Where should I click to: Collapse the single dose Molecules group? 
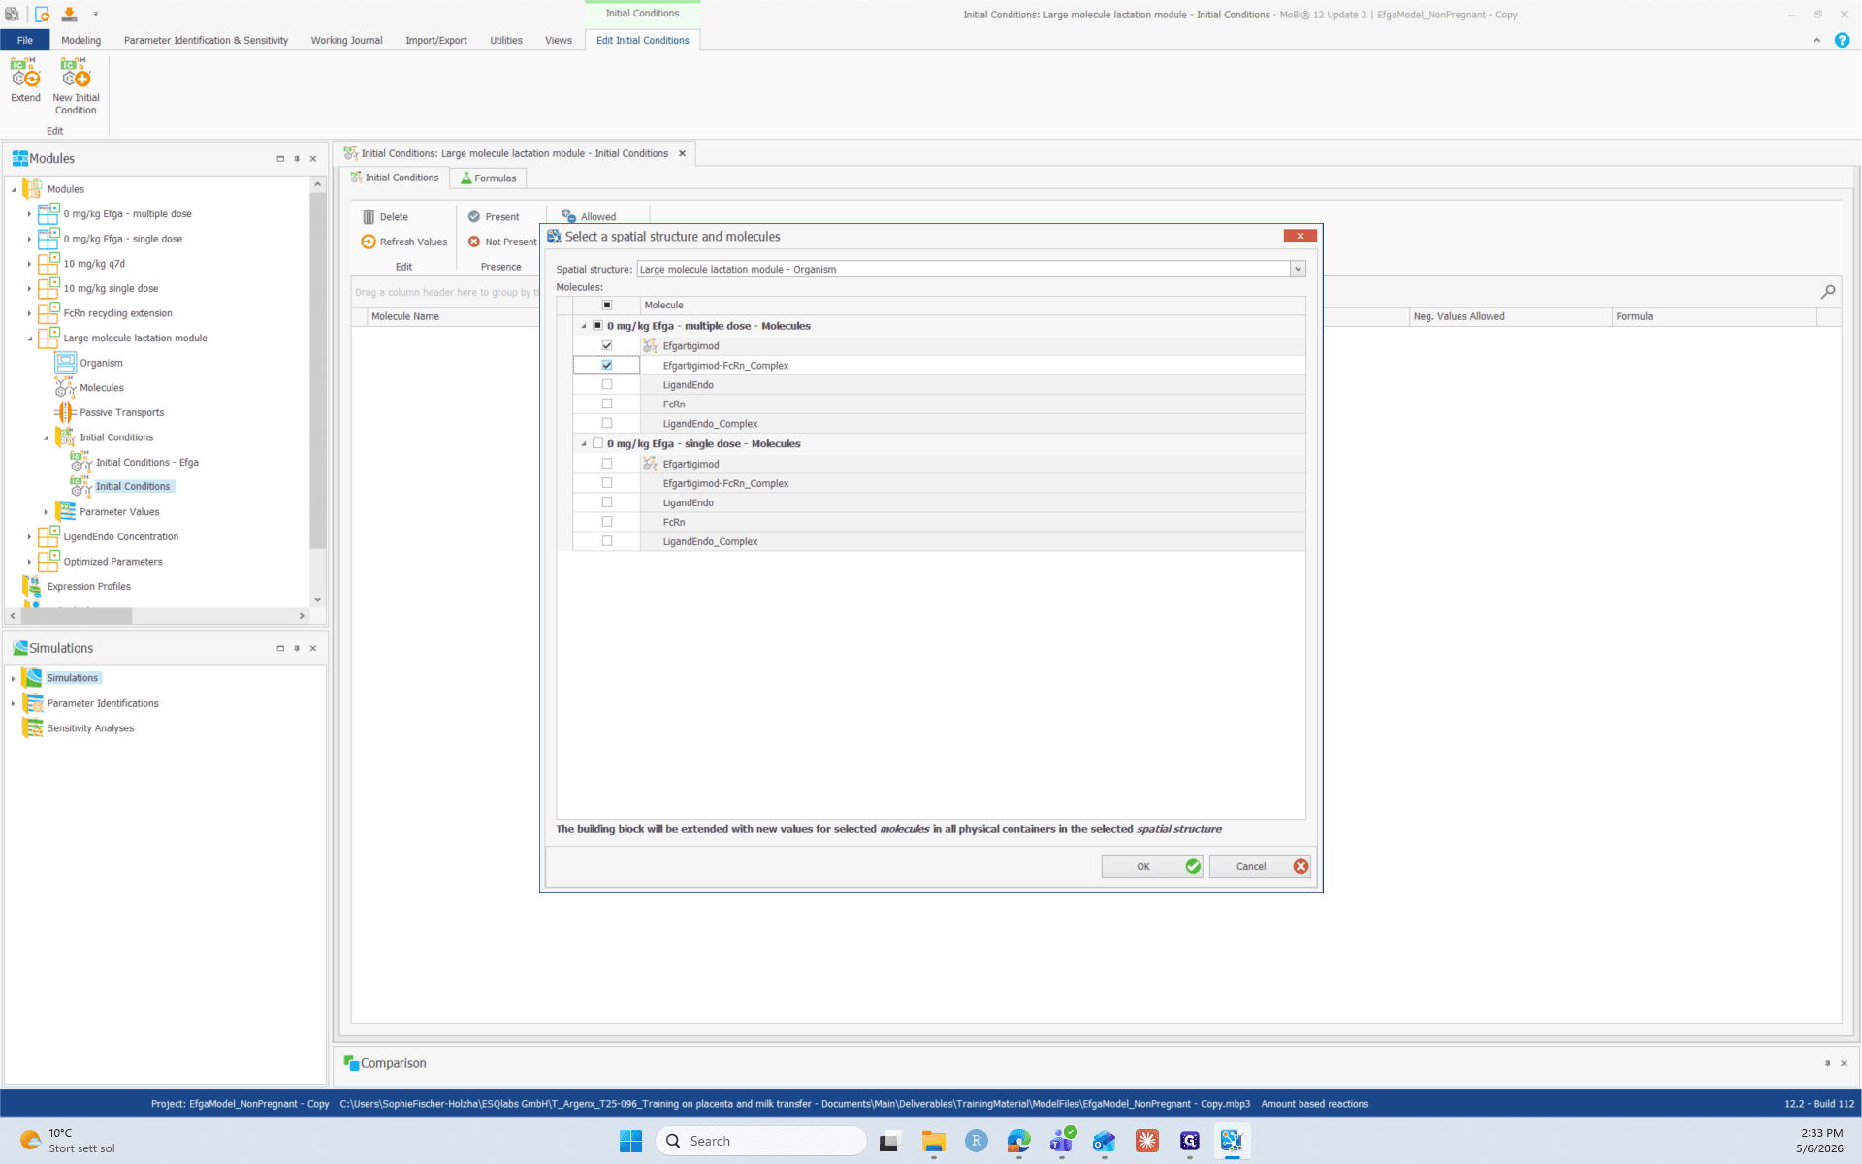pyautogui.click(x=584, y=443)
